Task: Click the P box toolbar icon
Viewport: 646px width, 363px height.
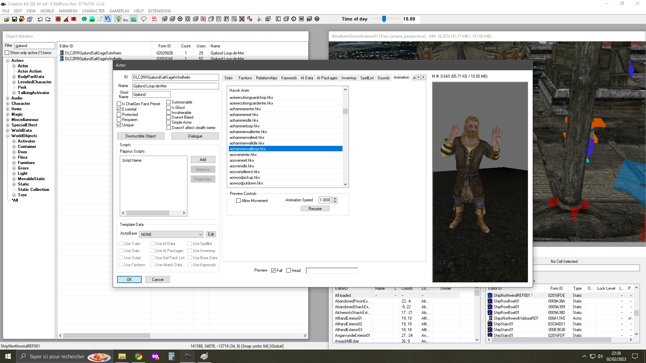Action: pyautogui.click(x=226, y=19)
